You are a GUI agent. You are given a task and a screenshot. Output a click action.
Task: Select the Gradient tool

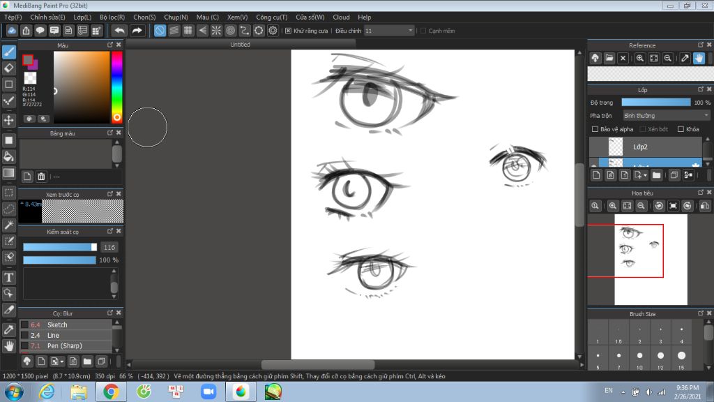coord(8,173)
